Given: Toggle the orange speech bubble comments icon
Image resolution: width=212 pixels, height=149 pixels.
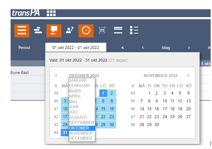Looking at the screenshot, I should [x=54, y=31].
